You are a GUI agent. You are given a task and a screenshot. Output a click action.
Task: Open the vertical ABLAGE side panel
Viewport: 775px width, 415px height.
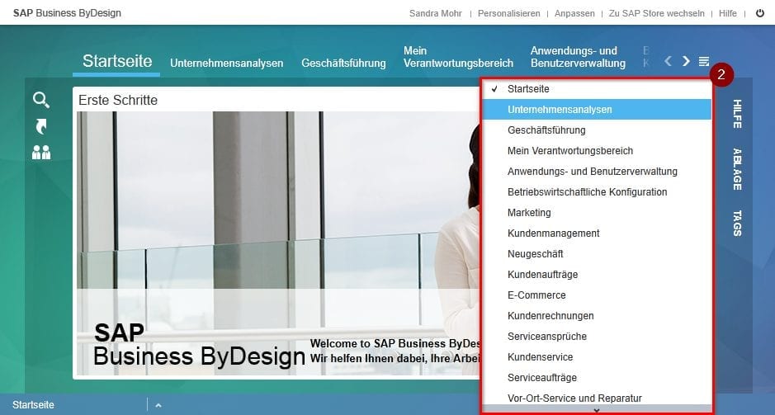[737, 169]
